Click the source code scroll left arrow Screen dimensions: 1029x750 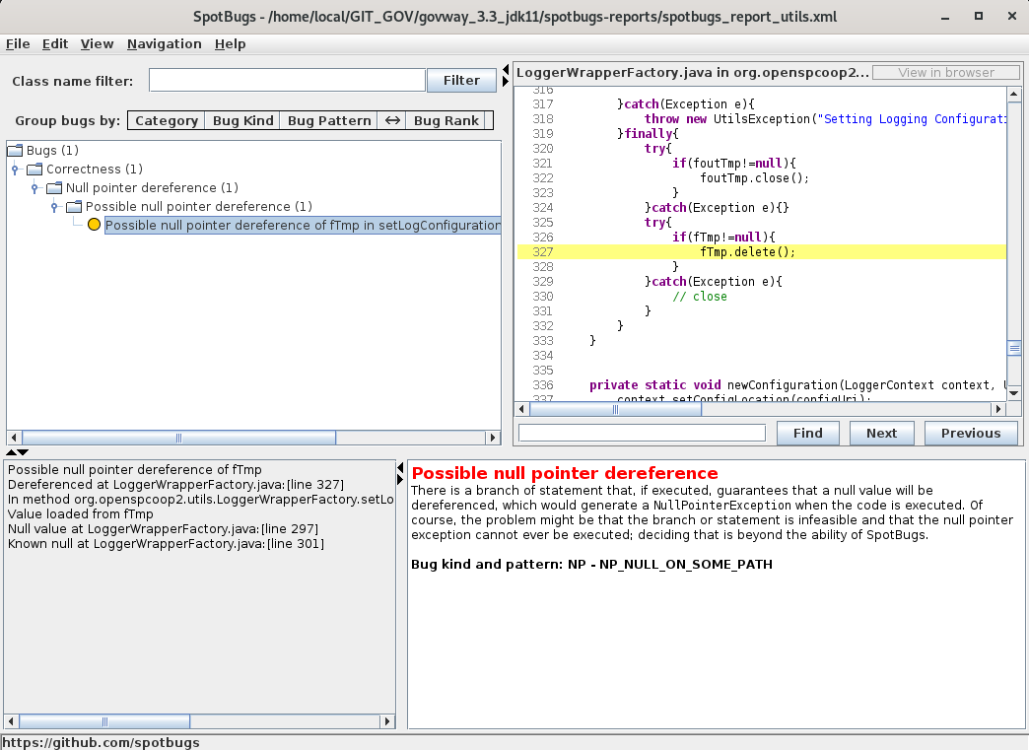[522, 409]
